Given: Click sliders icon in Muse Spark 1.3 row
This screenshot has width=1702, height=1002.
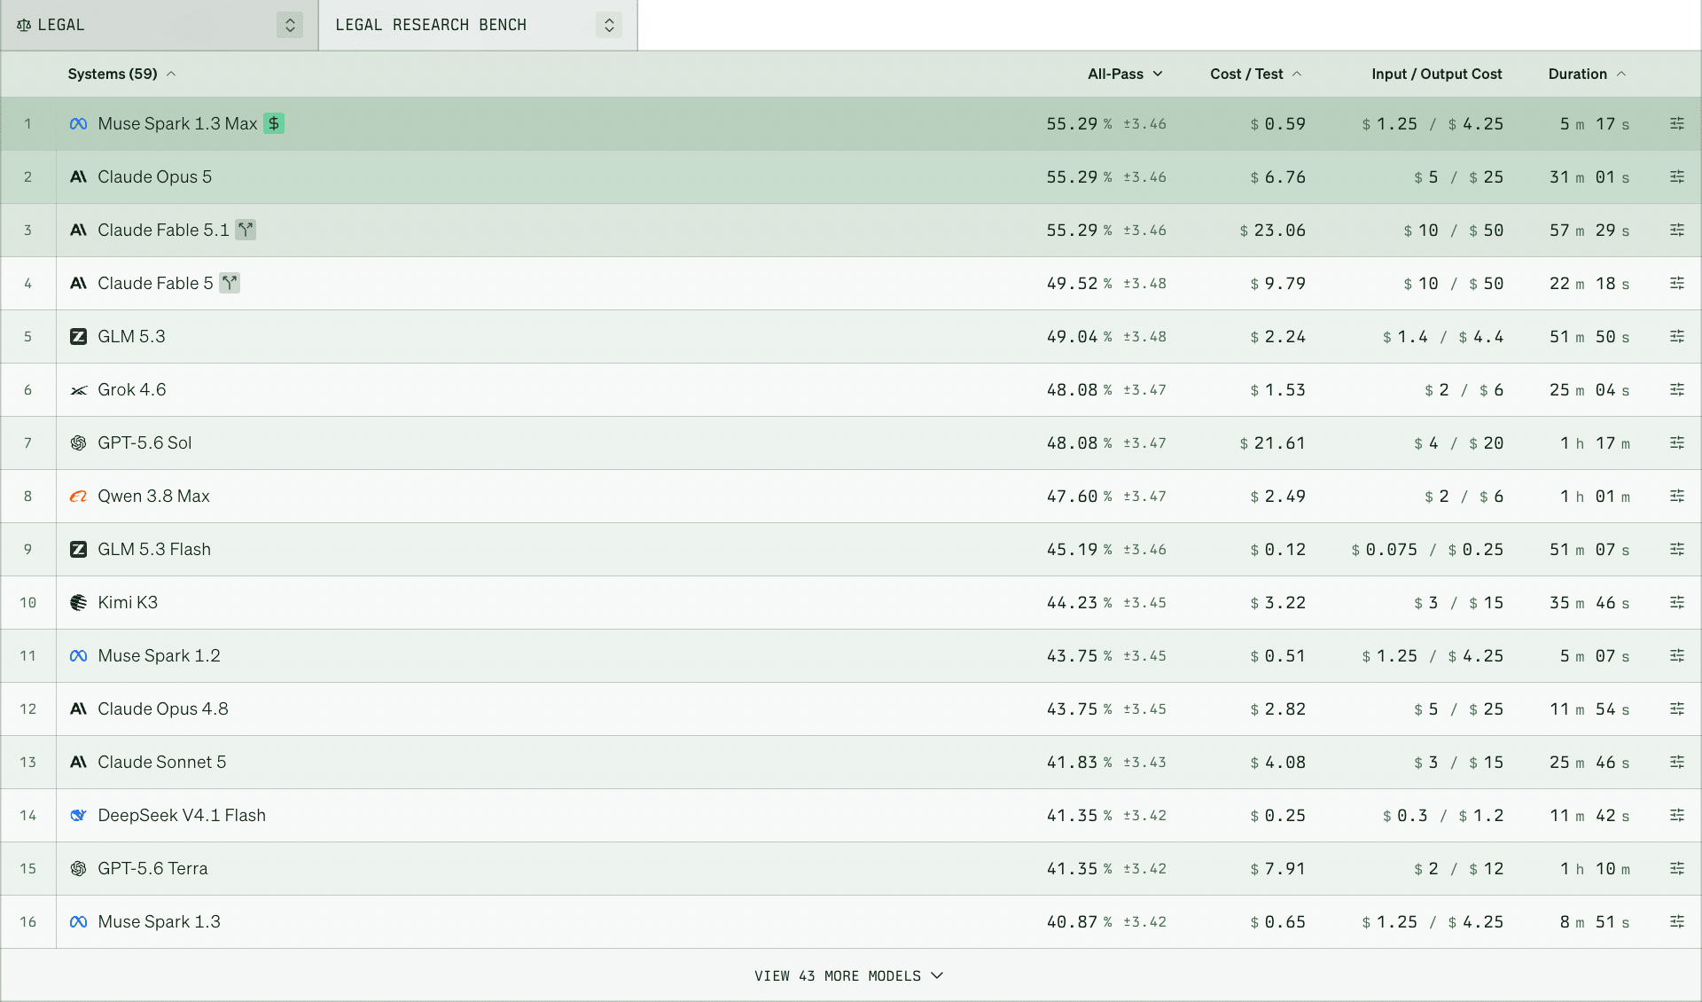Looking at the screenshot, I should [1676, 922].
